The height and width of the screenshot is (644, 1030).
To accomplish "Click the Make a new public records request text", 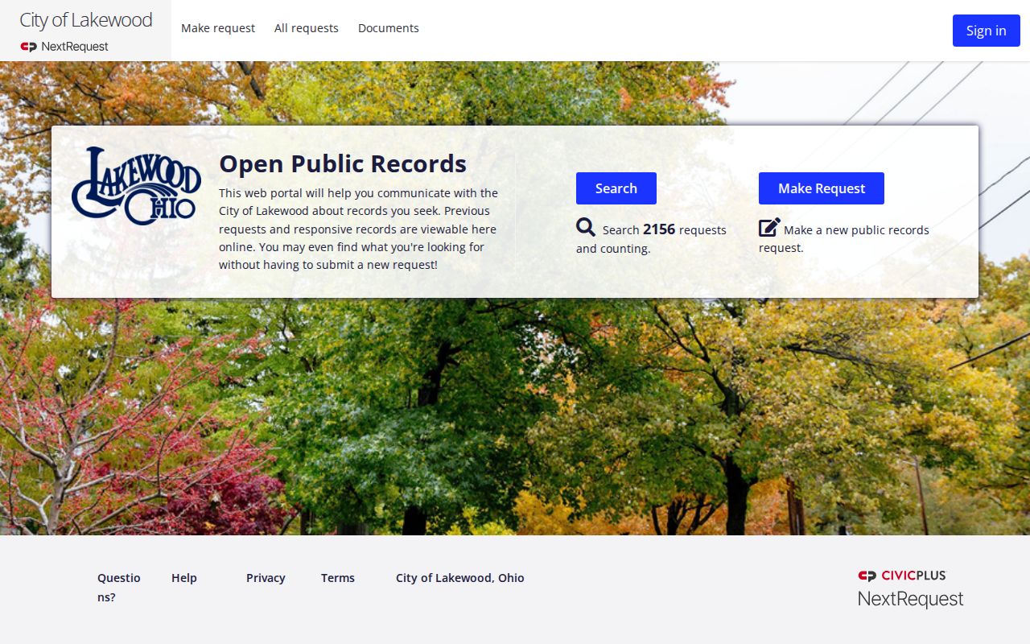I will click(844, 239).
